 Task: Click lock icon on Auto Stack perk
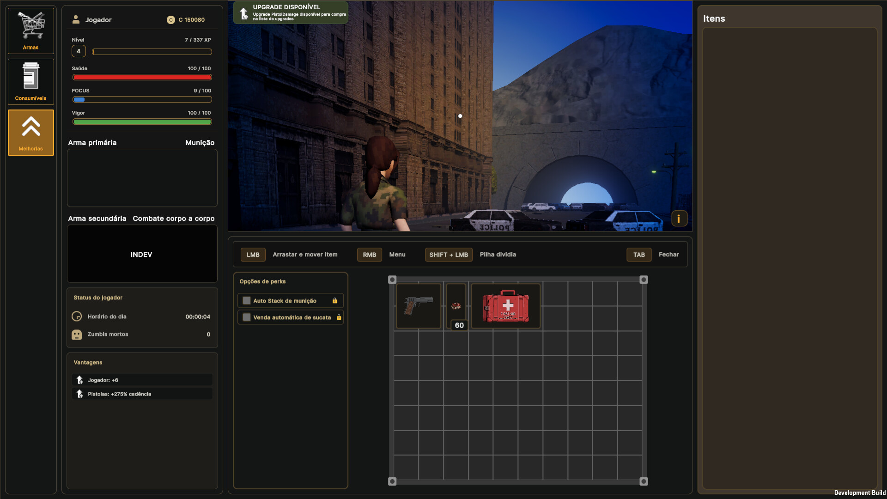(x=335, y=301)
